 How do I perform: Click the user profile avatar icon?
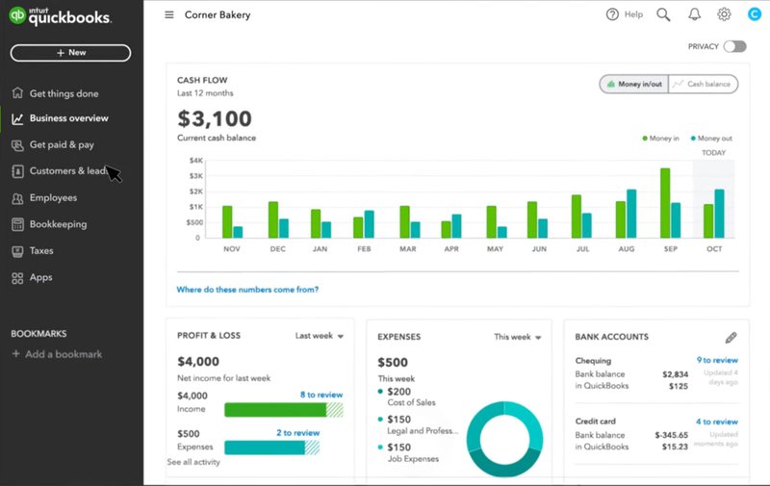[754, 14]
